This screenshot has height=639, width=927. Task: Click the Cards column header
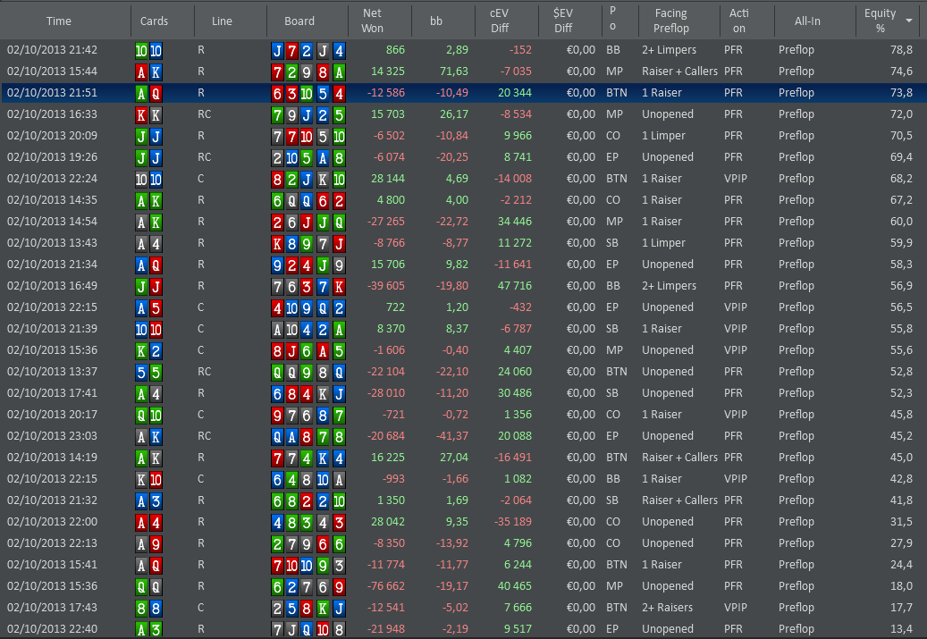[154, 21]
